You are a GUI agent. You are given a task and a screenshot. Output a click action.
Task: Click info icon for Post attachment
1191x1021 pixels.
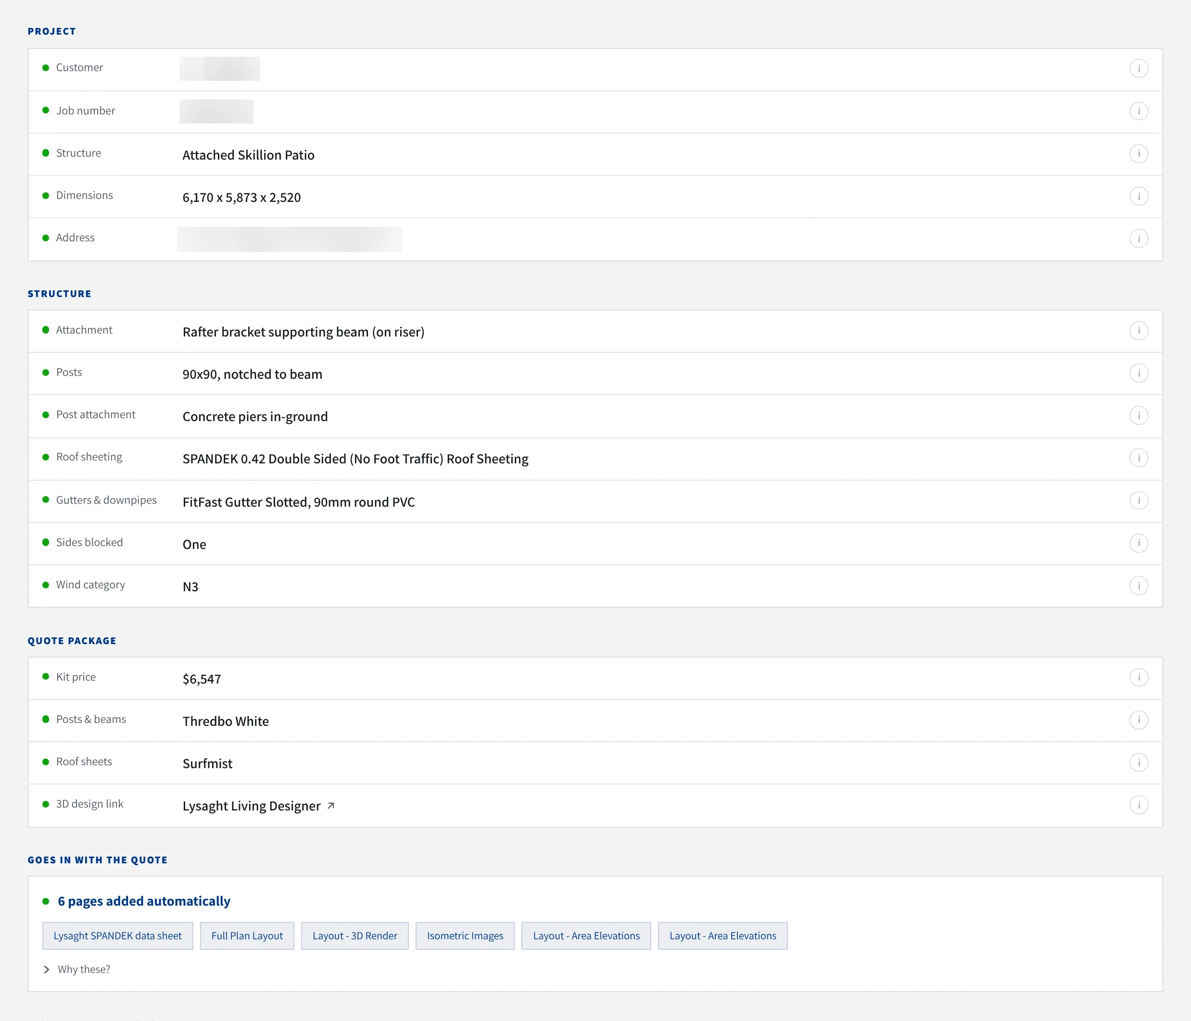point(1138,415)
